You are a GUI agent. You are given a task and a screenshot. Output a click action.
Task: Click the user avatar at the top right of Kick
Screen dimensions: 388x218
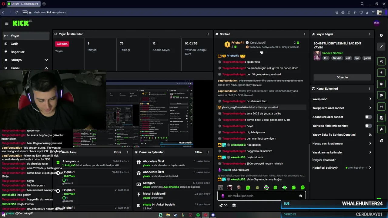(376, 23)
